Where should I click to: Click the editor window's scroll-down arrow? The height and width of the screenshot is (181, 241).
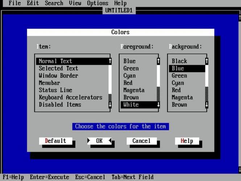click(240, 170)
